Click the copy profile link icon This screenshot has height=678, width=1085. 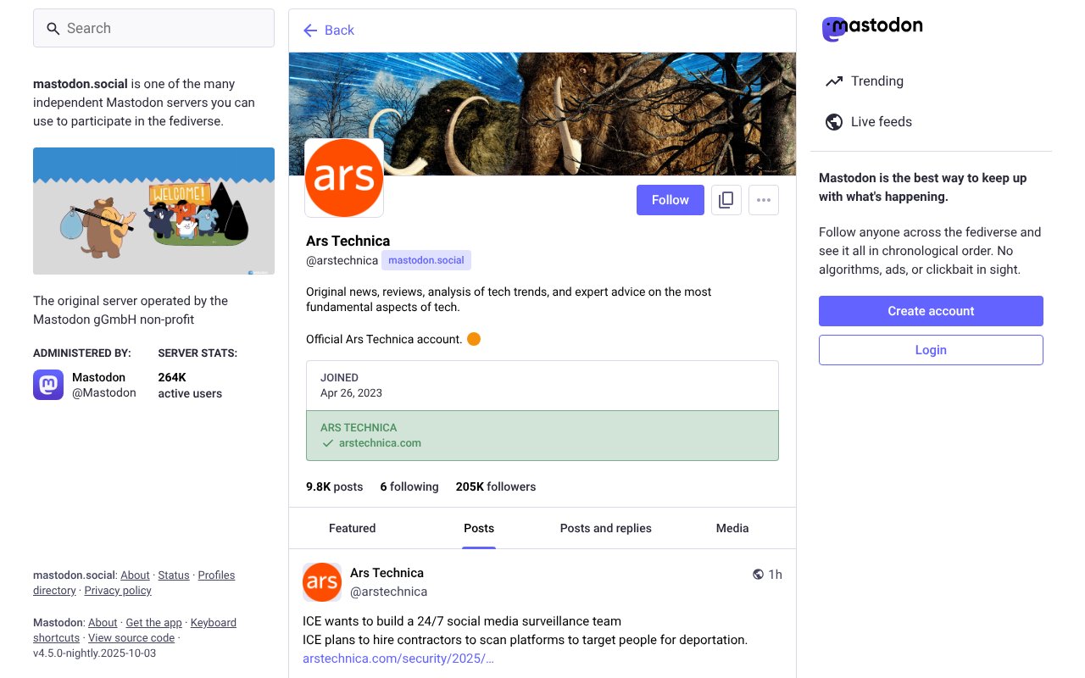pyautogui.click(x=726, y=200)
